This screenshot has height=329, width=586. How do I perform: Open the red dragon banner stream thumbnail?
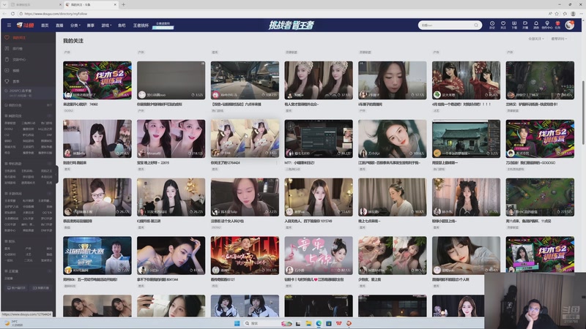[x=245, y=255]
